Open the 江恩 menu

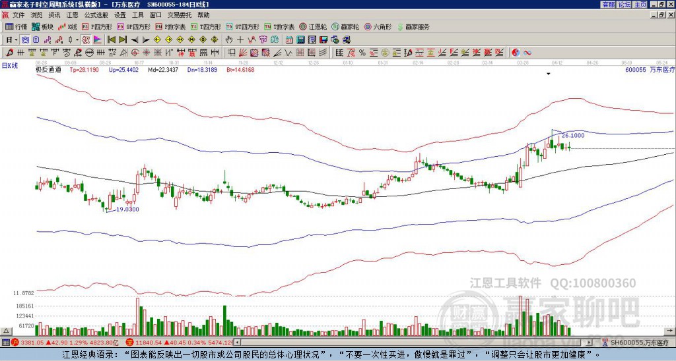(x=73, y=15)
